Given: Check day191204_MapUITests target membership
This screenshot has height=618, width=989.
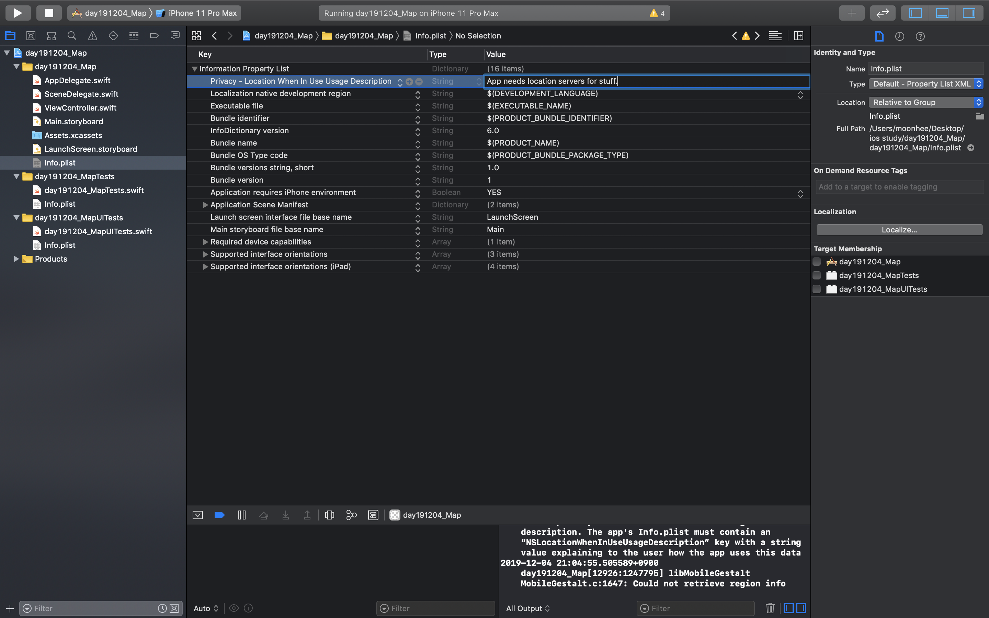Looking at the screenshot, I should (x=817, y=289).
